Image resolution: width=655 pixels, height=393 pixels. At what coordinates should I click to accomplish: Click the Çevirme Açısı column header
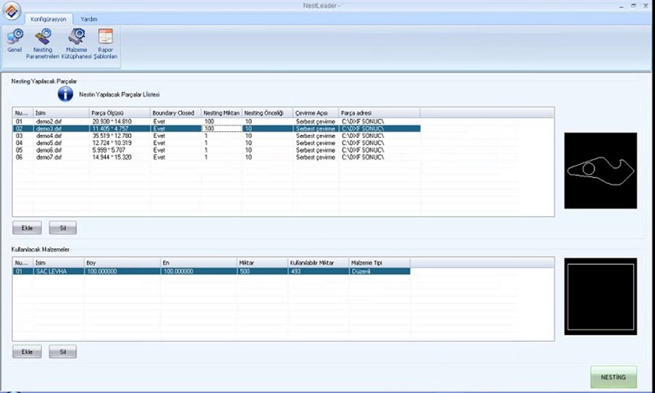[316, 113]
